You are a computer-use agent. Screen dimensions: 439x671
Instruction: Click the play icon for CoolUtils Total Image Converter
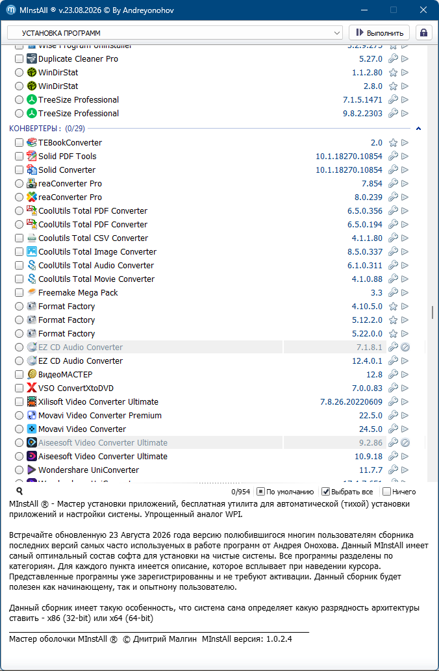point(405,251)
